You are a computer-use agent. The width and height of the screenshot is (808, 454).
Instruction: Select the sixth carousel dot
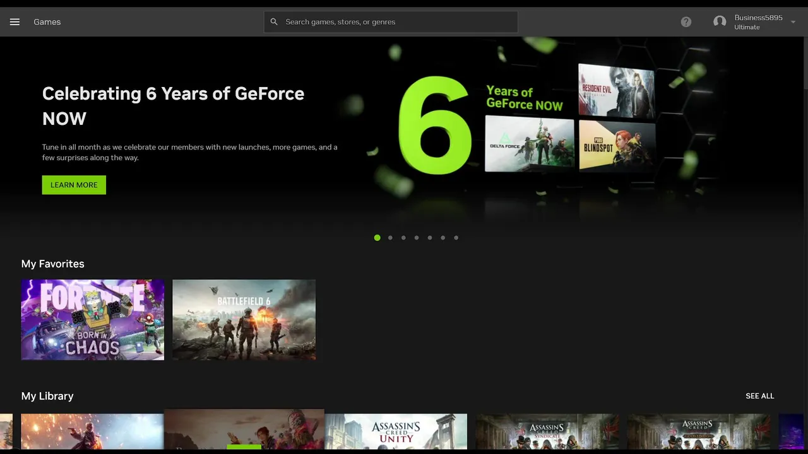pyautogui.click(x=443, y=238)
